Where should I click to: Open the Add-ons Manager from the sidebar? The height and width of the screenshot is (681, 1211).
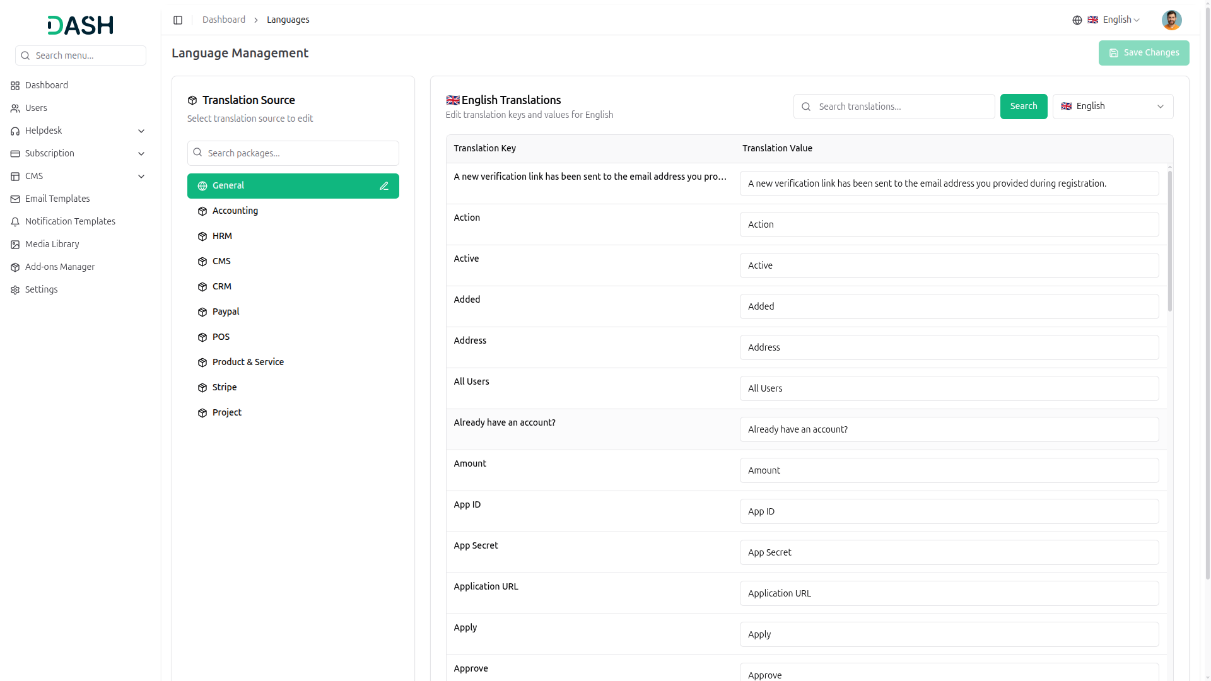(59, 267)
